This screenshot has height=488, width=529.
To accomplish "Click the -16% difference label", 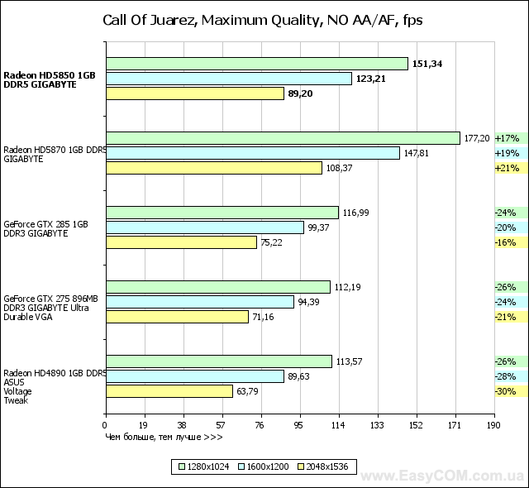I will (505, 242).
